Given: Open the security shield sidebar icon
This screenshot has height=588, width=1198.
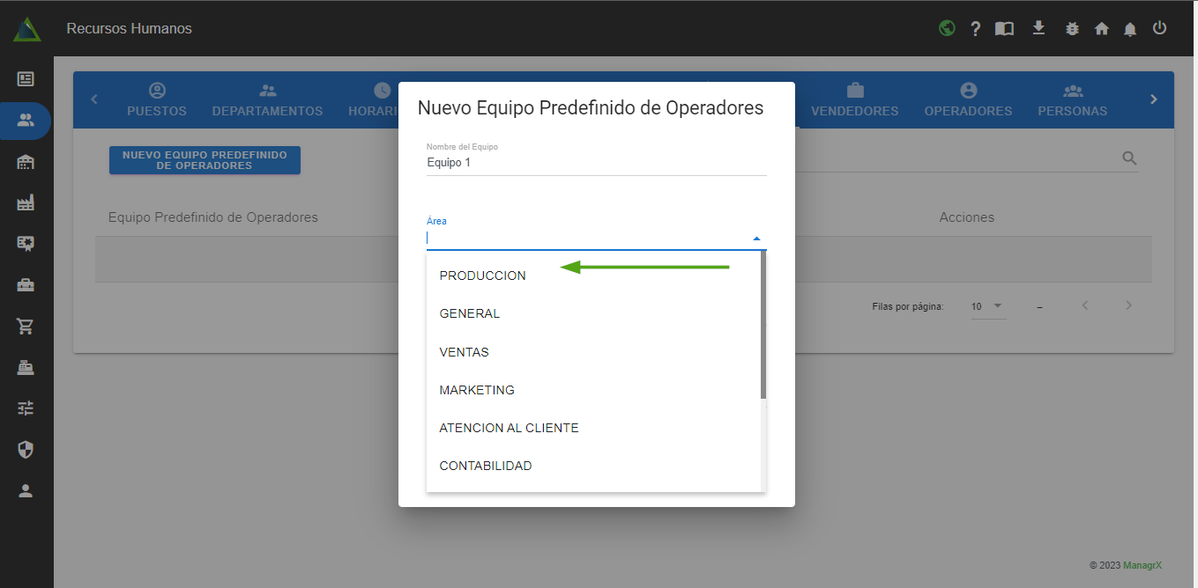Looking at the screenshot, I should point(26,450).
